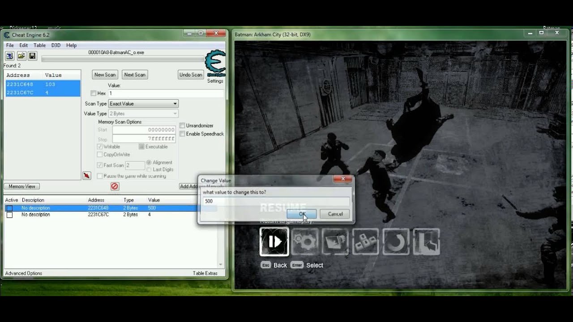Image resolution: width=573 pixels, height=322 pixels.
Task: Click the address table scroll down arrow
Action: 220,264
